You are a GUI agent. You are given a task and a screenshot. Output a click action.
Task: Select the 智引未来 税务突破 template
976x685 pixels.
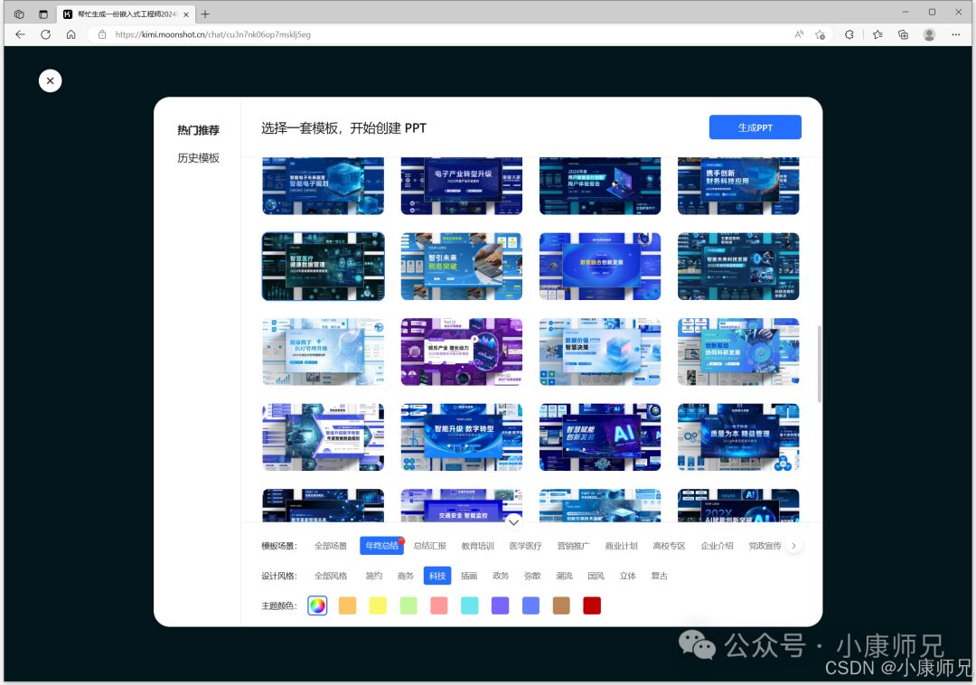point(461,267)
